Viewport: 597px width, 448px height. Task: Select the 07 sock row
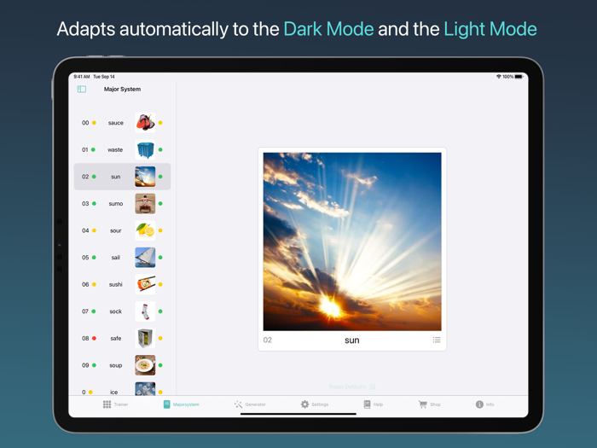pyautogui.click(x=122, y=311)
